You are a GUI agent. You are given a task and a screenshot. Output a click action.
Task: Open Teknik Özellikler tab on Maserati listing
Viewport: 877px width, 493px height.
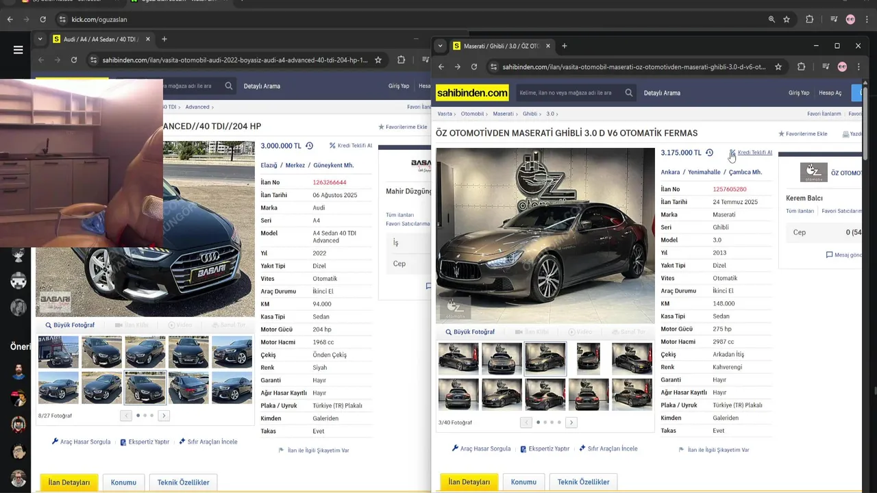[583, 482]
